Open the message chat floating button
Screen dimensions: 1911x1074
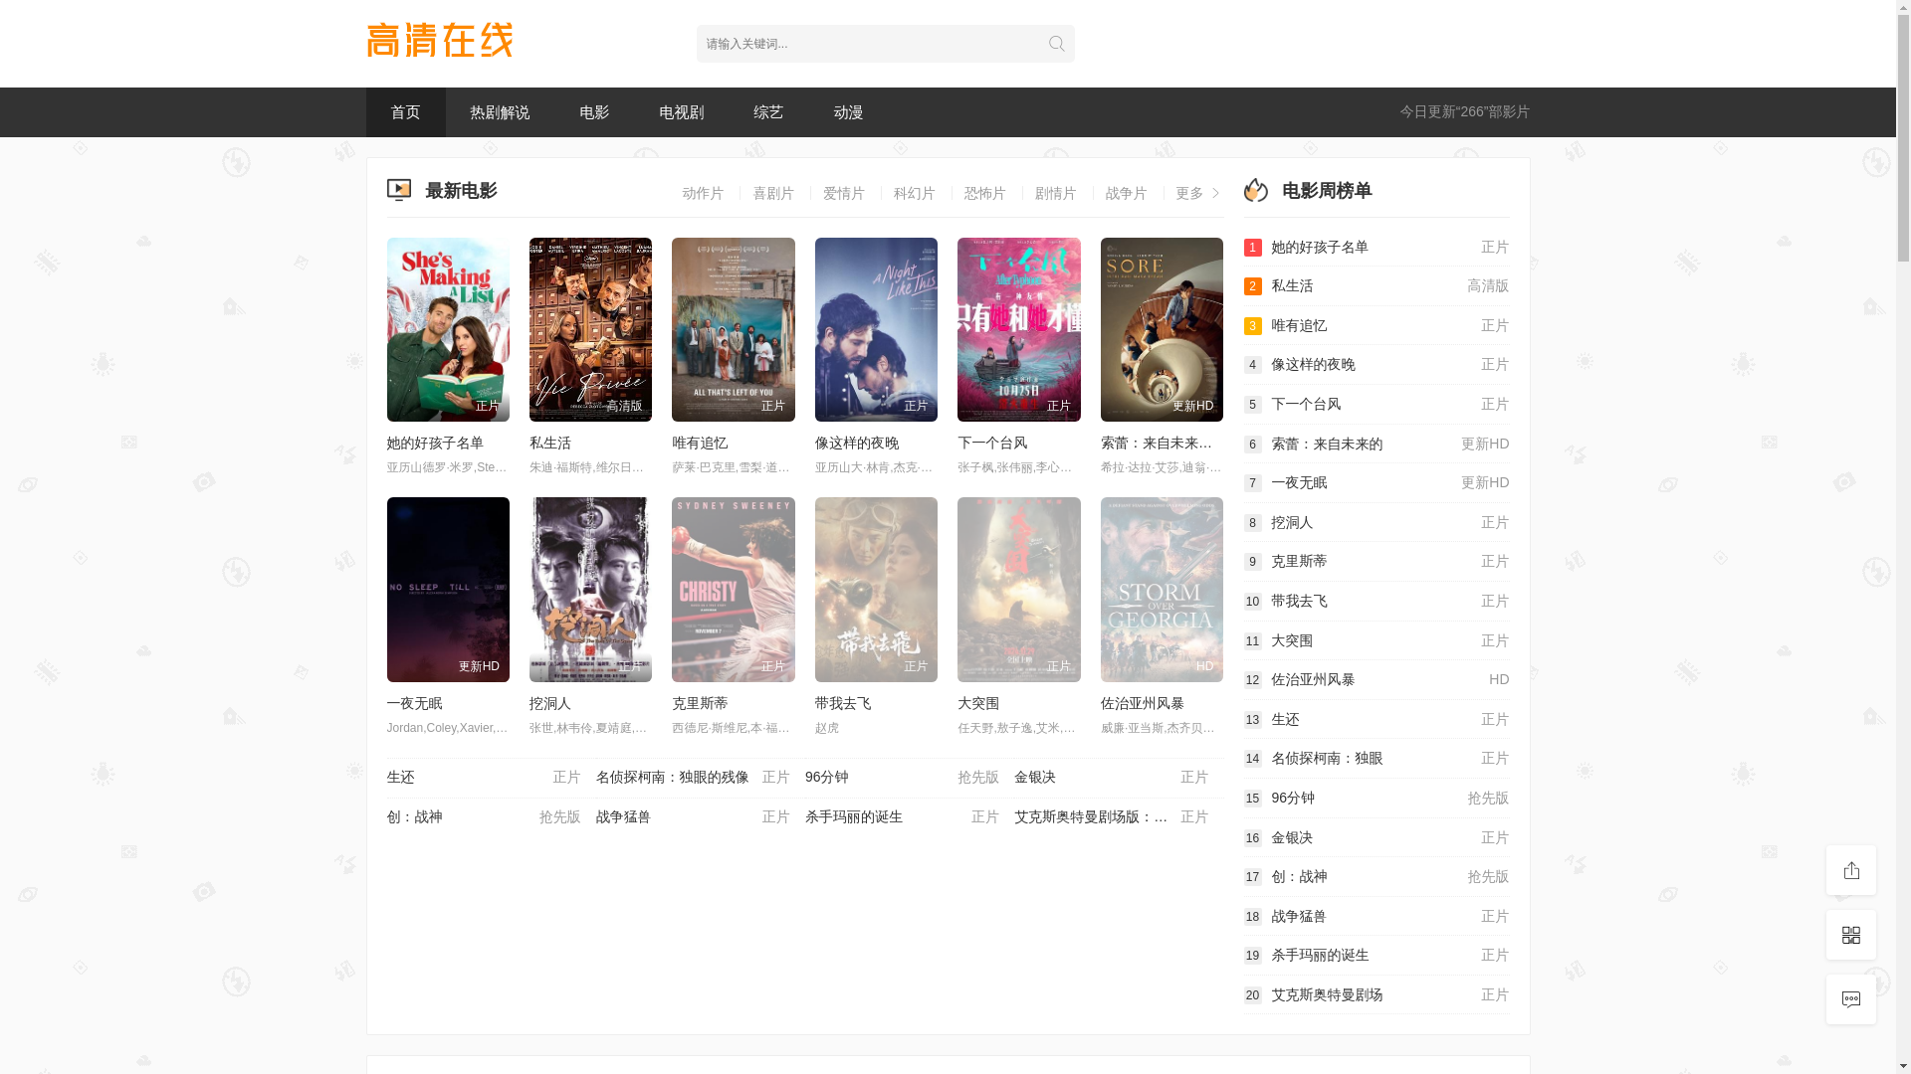point(1850,999)
